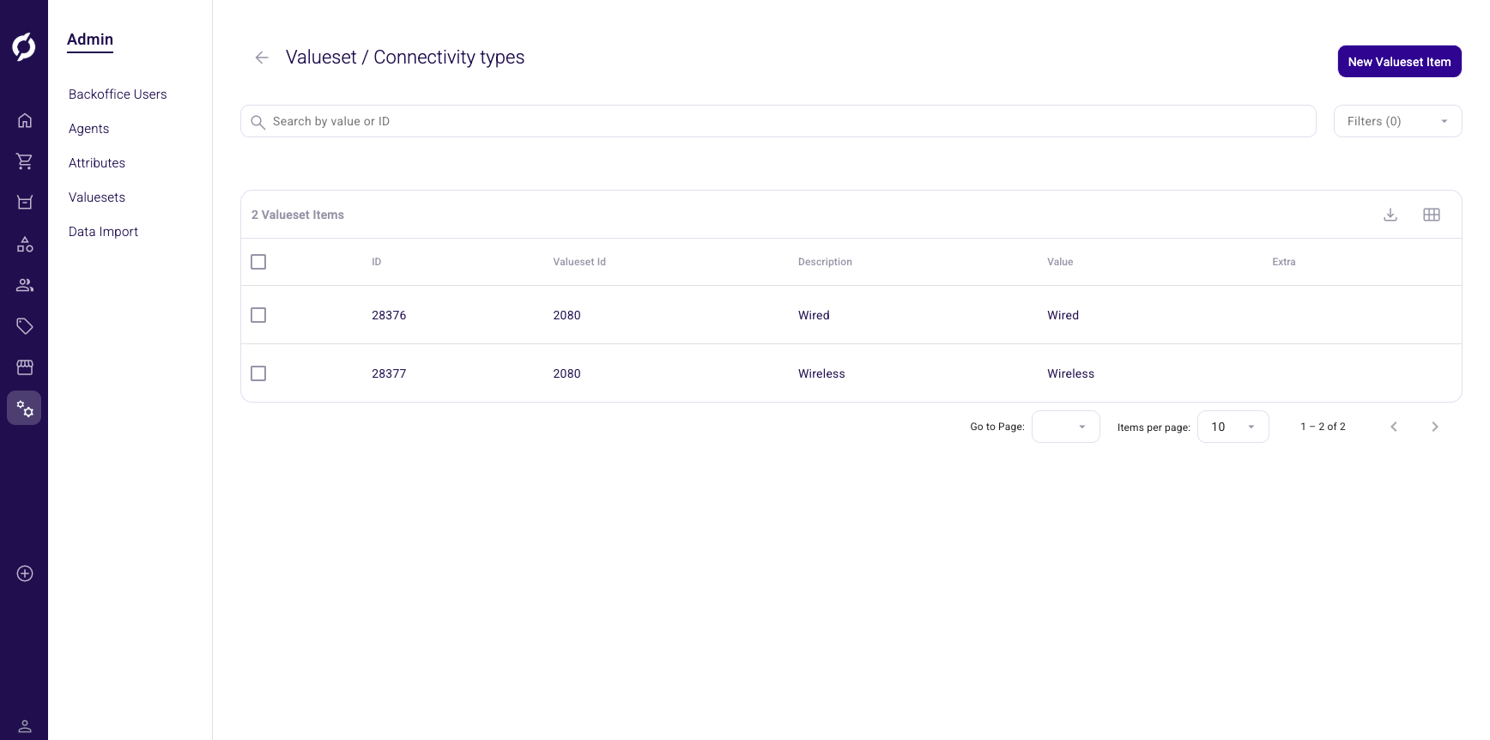
Task: Check the row 28377 Wireless checkbox
Action: pyautogui.click(x=258, y=373)
